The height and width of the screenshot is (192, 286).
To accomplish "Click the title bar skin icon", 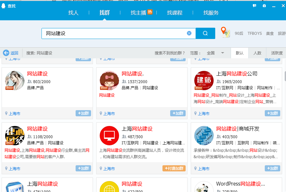I will [264, 6].
